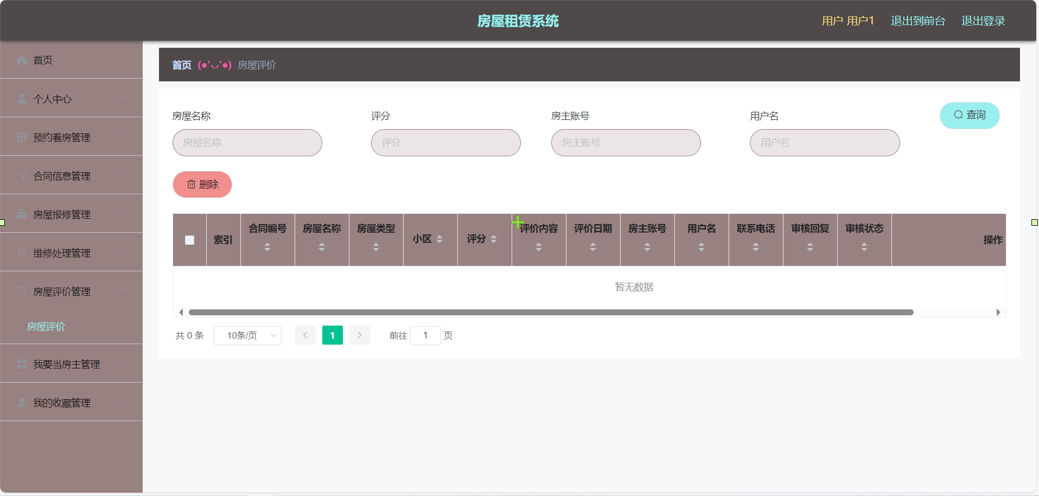Viewport: 1039px width, 496px height.
Task: Click 退出登录 link in header
Action: coord(983,21)
